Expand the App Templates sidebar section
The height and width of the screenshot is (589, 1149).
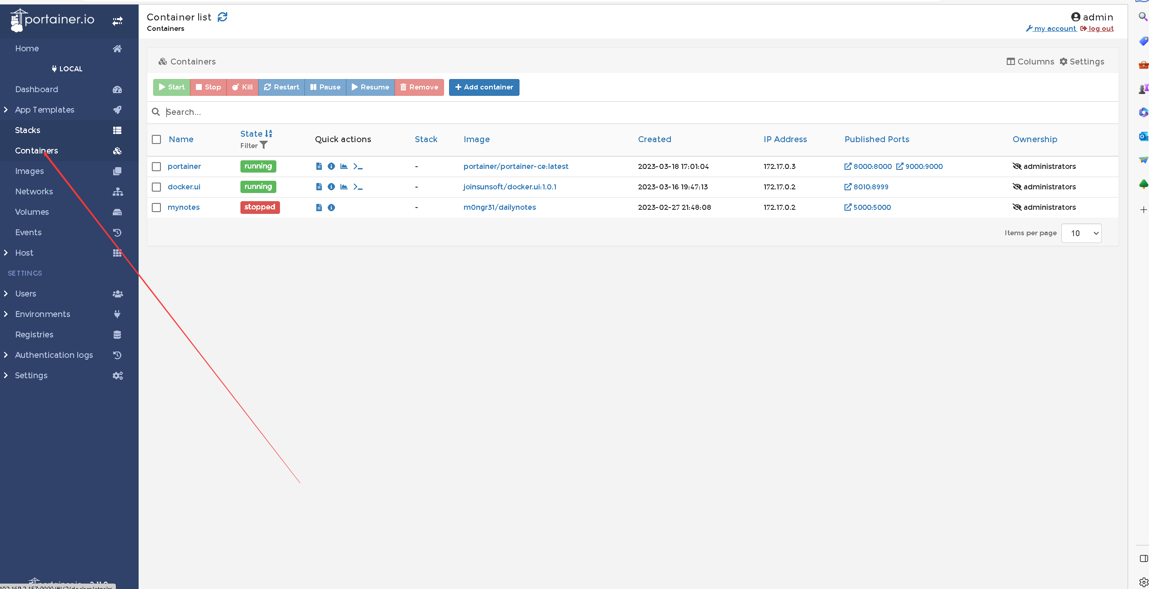(x=6, y=110)
